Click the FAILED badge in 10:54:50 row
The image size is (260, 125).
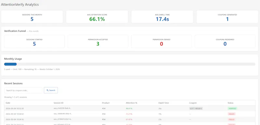tap(231, 114)
